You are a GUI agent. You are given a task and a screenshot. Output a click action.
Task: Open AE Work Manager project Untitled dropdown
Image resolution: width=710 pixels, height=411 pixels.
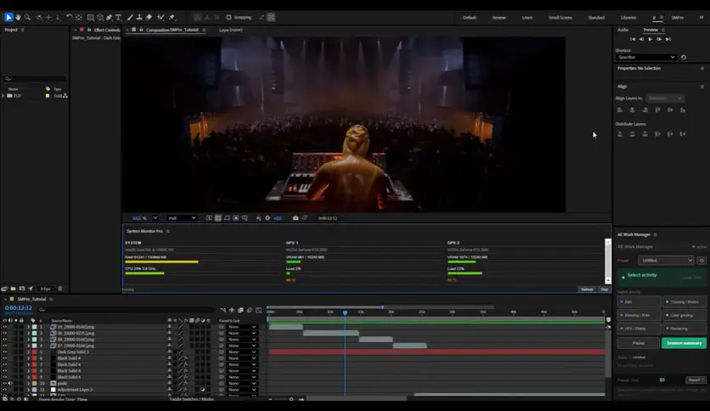(x=666, y=260)
